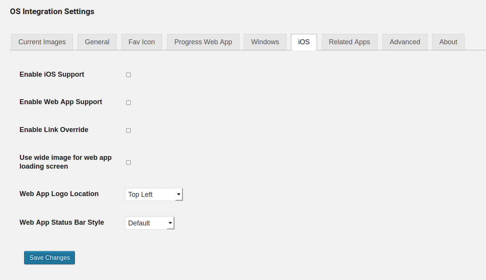Open the Current Images tab
This screenshot has height=280, width=486.
(42, 42)
